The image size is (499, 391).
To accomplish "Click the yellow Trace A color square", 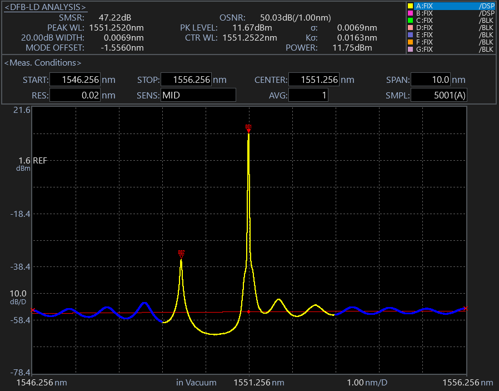I will (x=411, y=6).
